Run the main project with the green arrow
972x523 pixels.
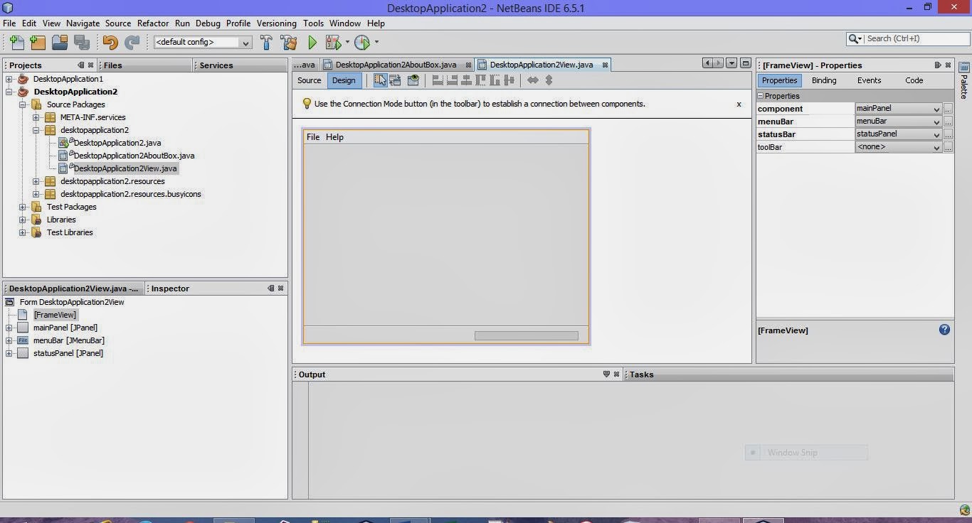coord(312,42)
